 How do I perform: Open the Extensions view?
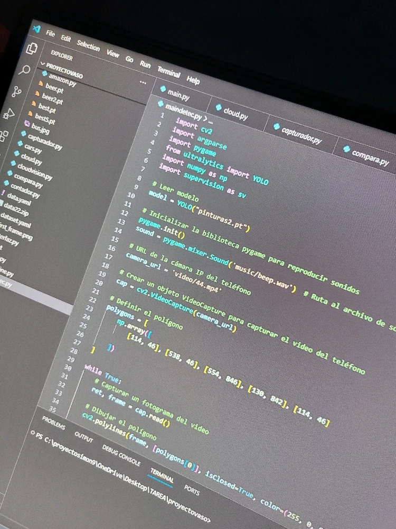click(x=3, y=135)
